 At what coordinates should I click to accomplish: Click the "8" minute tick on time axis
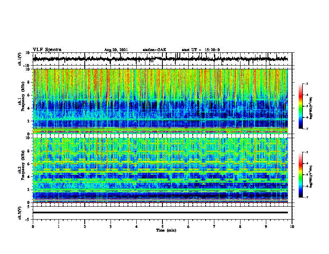pyautogui.click(x=240, y=227)
